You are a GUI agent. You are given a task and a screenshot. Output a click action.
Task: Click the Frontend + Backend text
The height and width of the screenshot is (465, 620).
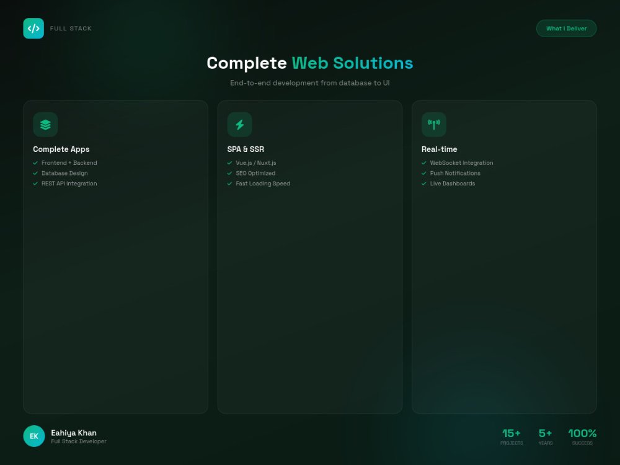(x=69, y=163)
